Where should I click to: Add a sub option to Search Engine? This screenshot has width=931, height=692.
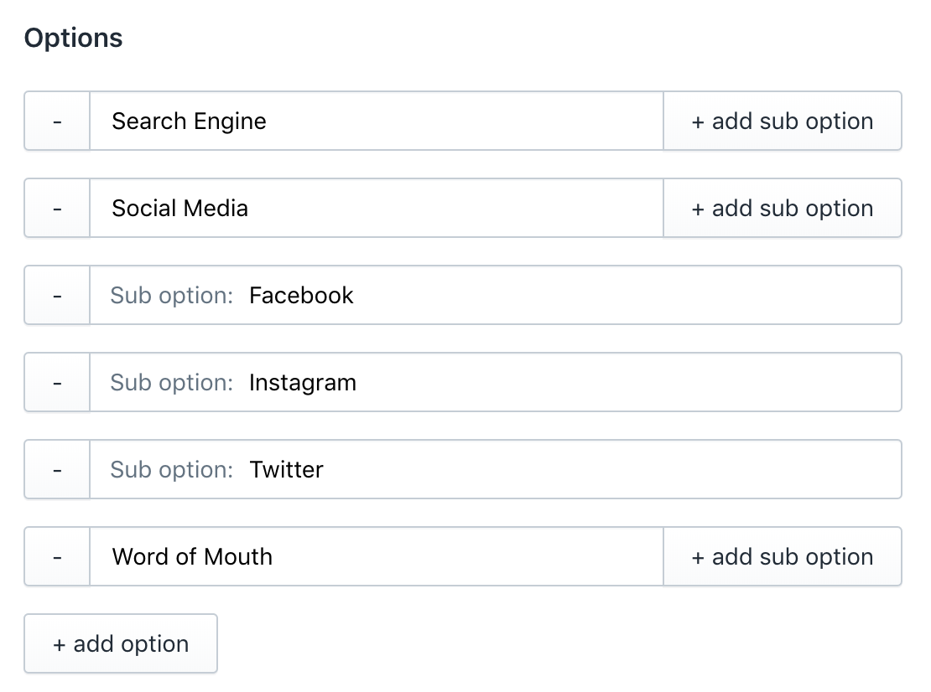pyautogui.click(x=782, y=121)
